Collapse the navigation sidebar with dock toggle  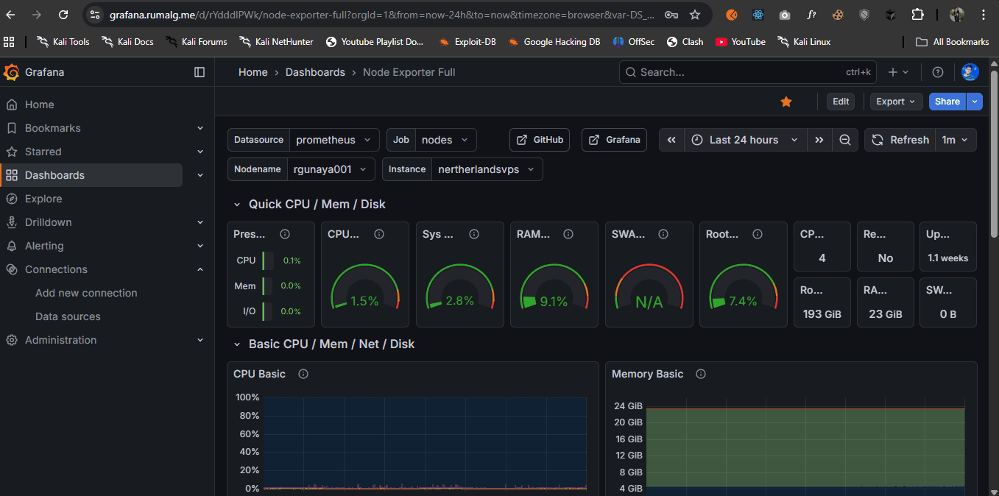(x=200, y=71)
